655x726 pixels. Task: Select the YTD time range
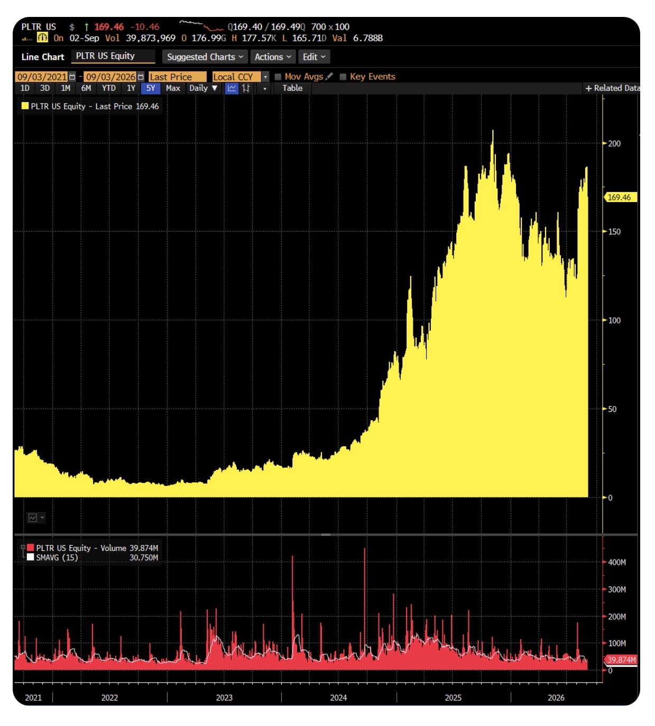tap(109, 88)
